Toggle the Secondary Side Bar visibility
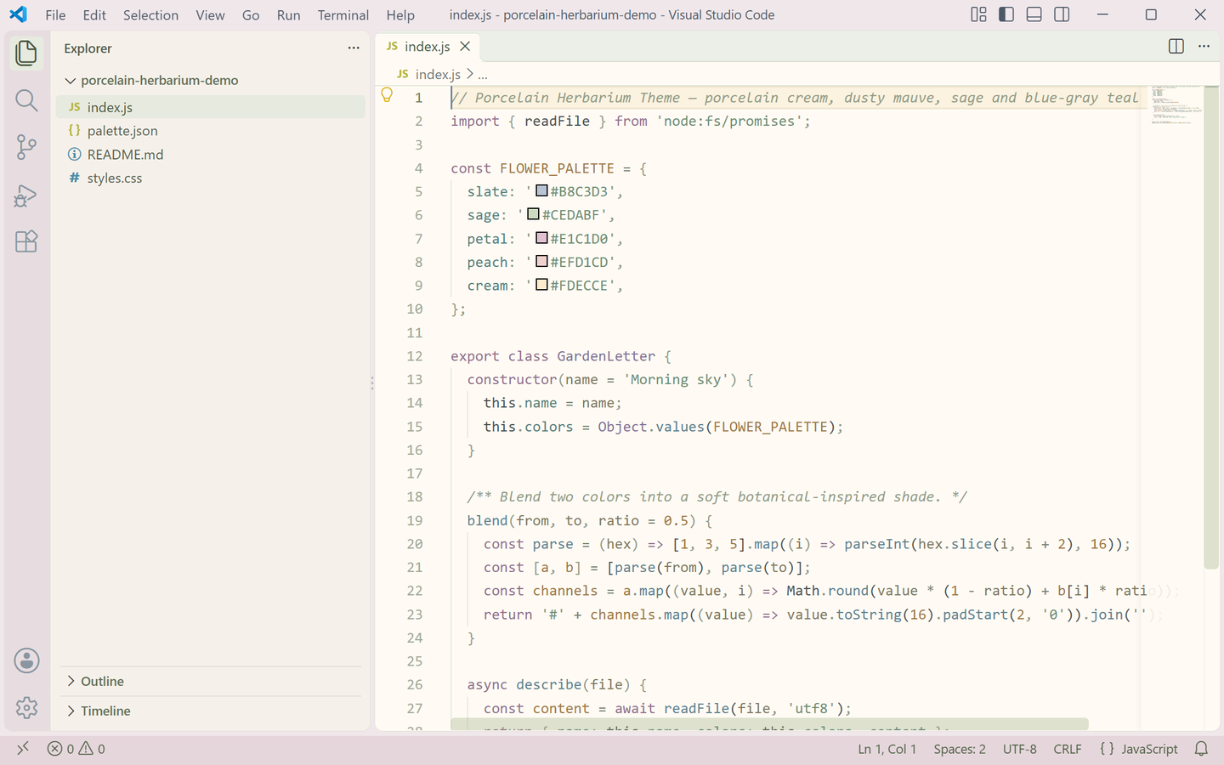This screenshot has height=765, width=1224. 1062,14
